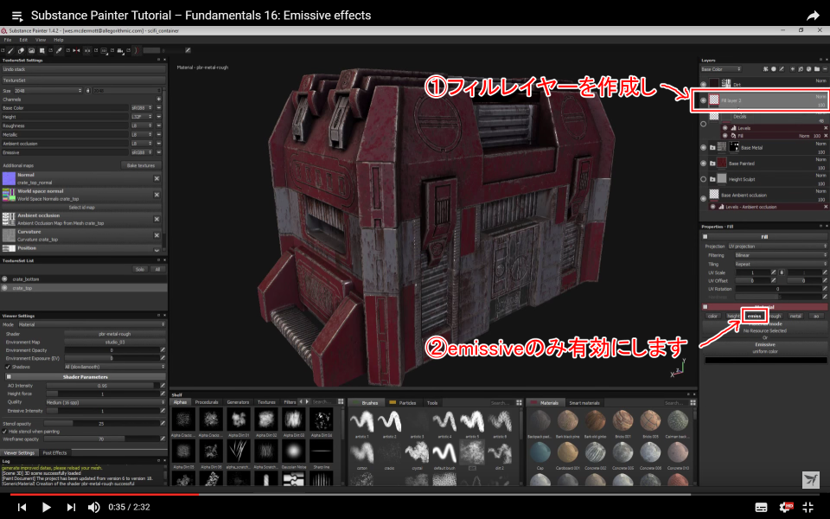Open the camera screenshot toolbar button

(120, 50)
